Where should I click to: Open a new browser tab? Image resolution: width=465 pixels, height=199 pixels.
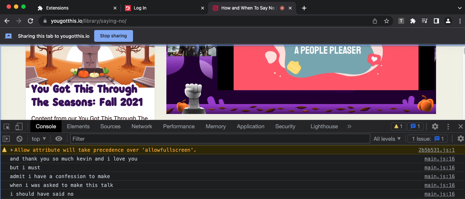click(304, 8)
